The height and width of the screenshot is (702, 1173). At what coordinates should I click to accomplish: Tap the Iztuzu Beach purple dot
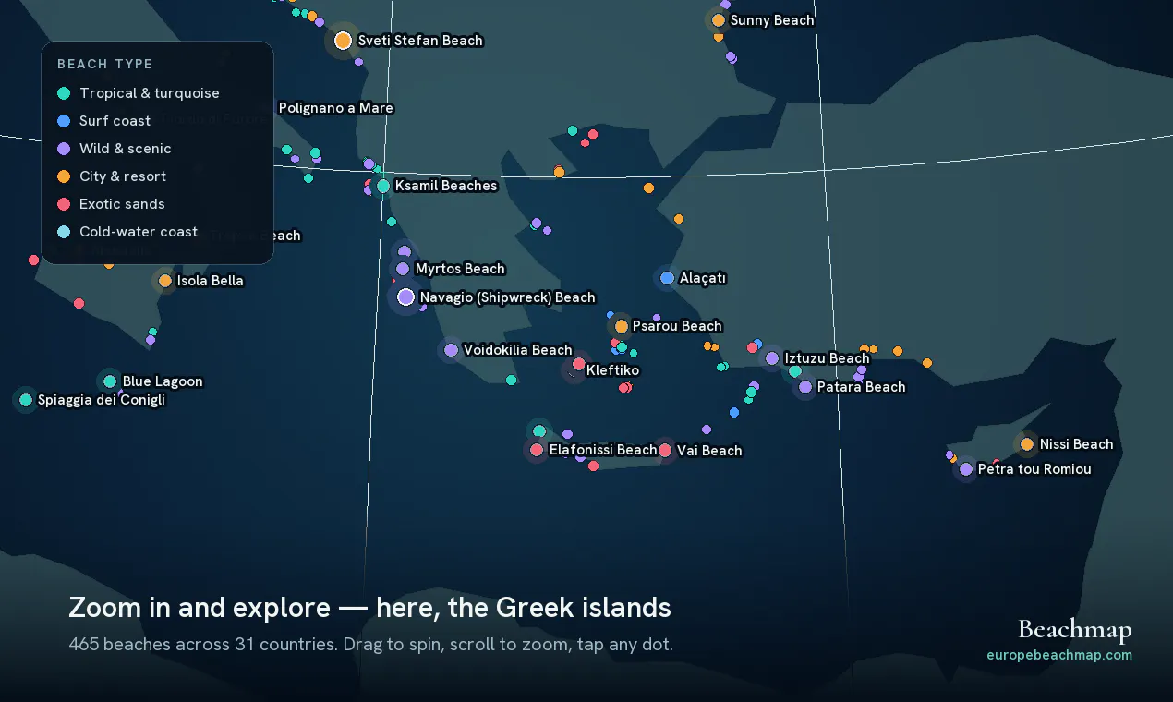(772, 358)
